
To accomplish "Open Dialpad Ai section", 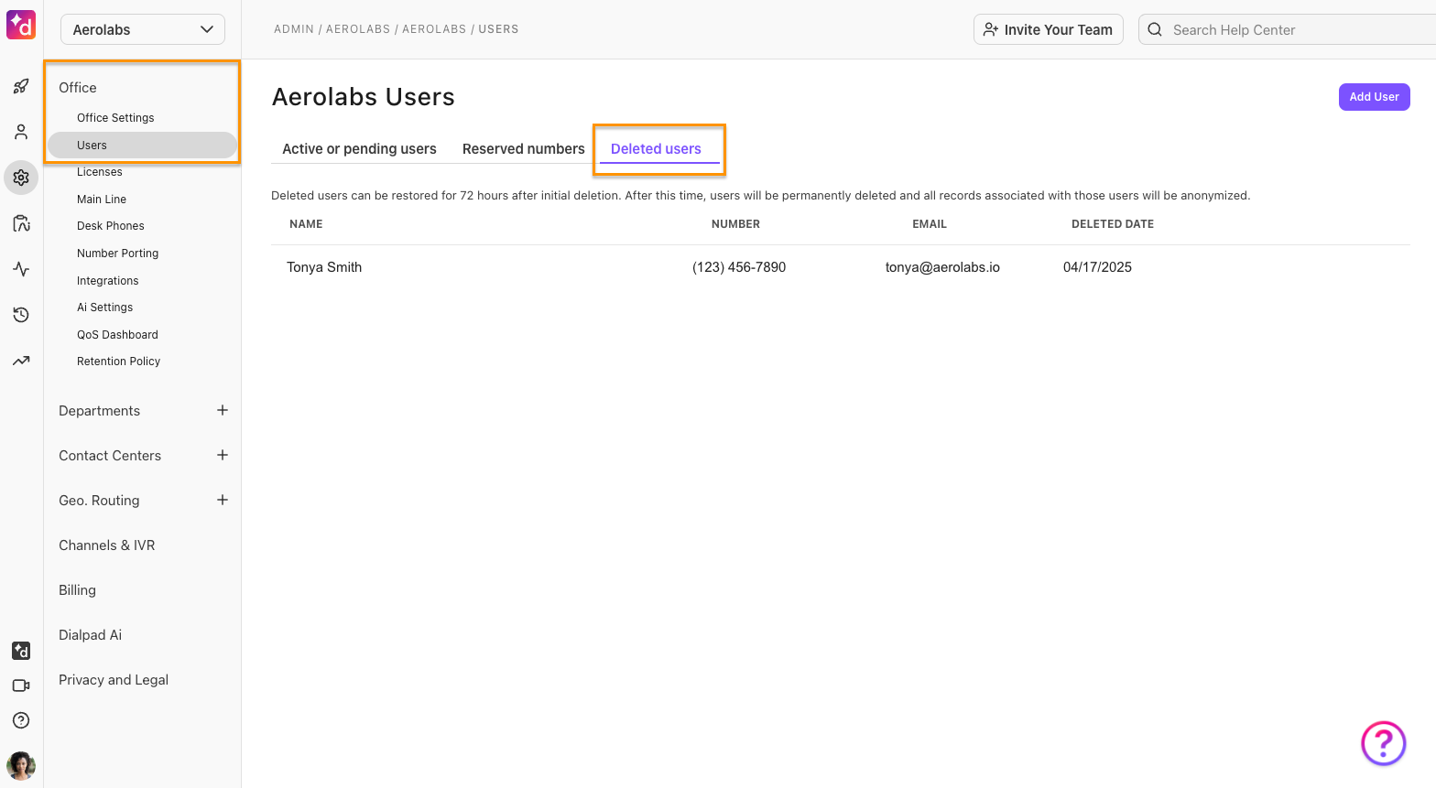I will coord(90,635).
